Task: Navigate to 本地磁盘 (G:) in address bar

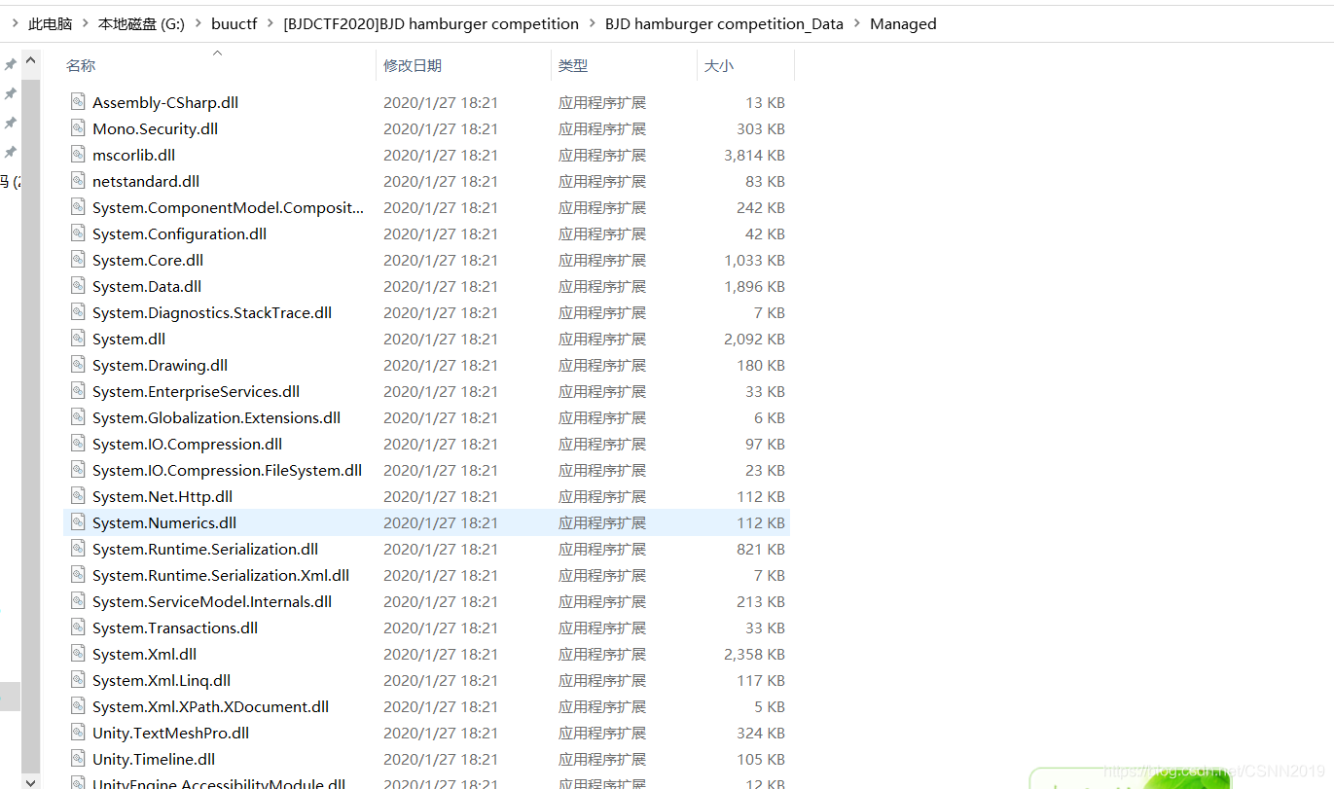Action: 141,23
